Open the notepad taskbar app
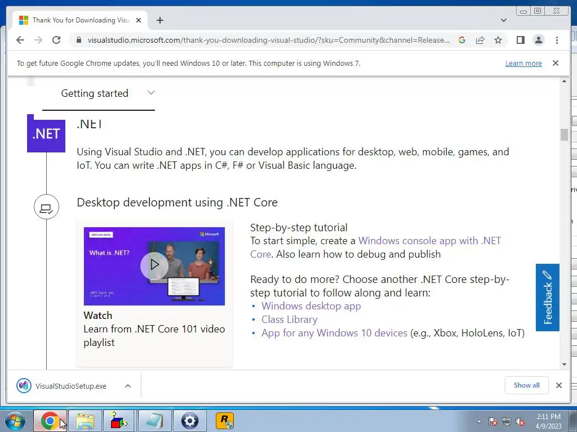This screenshot has width=577, height=432. pos(154,421)
